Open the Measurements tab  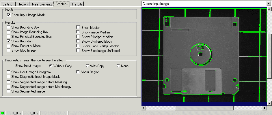tap(42, 4)
